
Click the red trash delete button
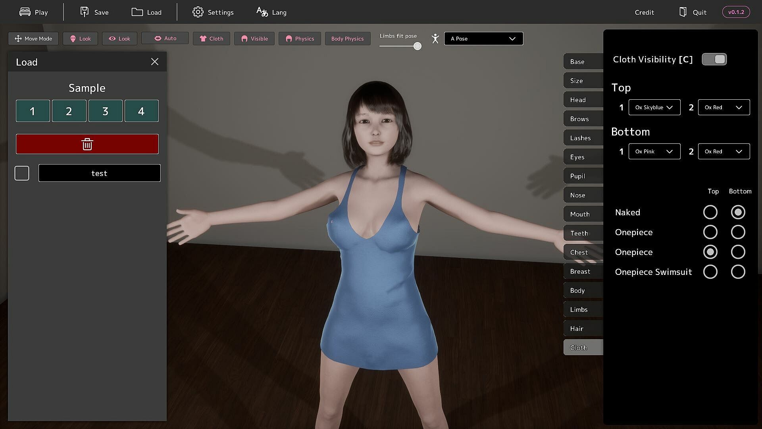pos(87,144)
